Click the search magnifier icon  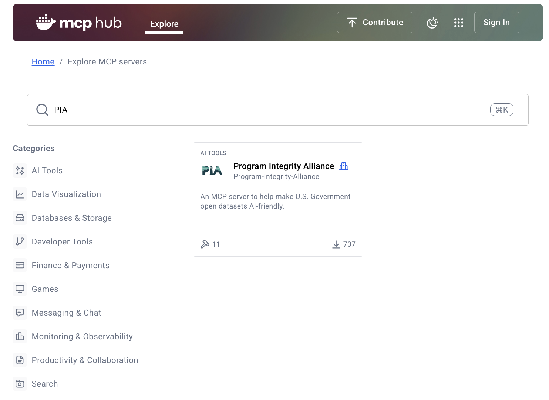tap(42, 110)
